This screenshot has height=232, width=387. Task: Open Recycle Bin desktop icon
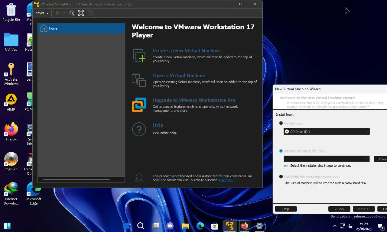(11, 12)
